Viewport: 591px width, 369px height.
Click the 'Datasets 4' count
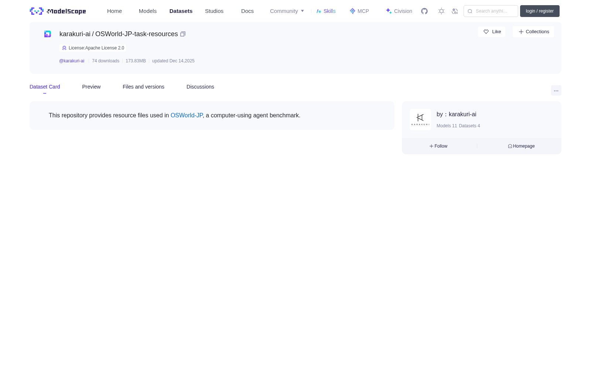469,126
